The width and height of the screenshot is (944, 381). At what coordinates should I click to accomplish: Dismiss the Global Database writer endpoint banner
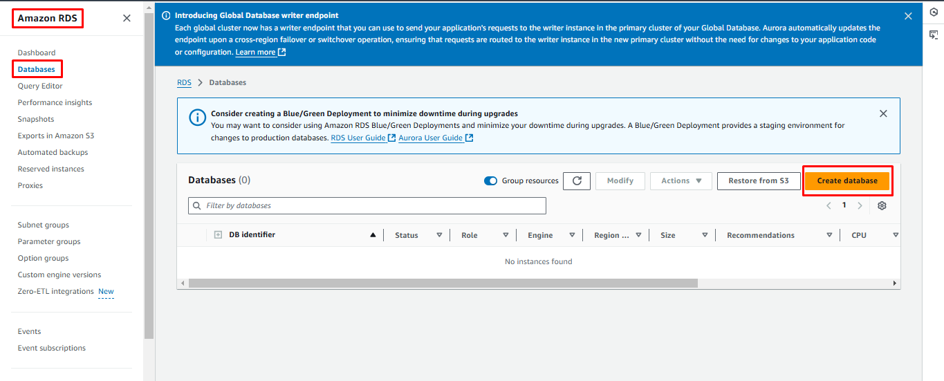908,16
